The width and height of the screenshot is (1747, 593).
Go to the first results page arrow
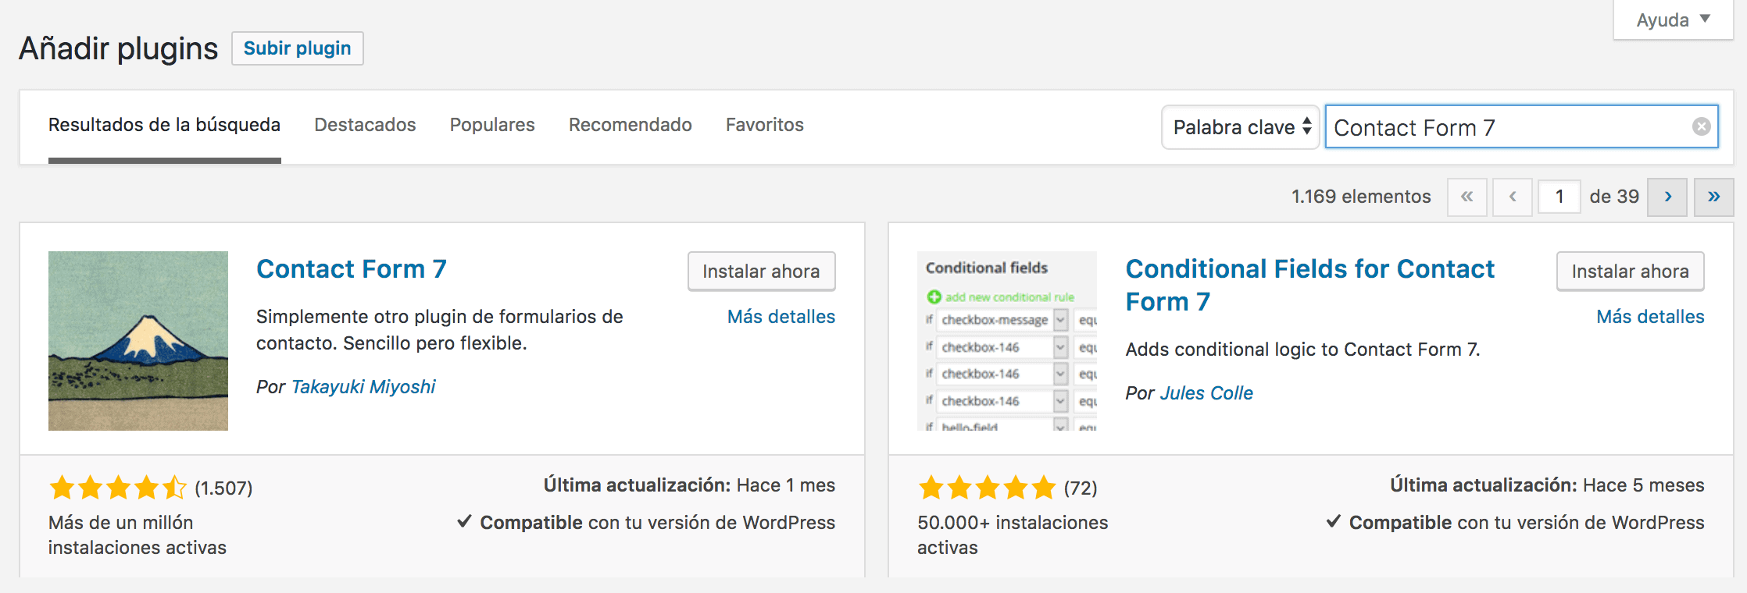coord(1467,197)
